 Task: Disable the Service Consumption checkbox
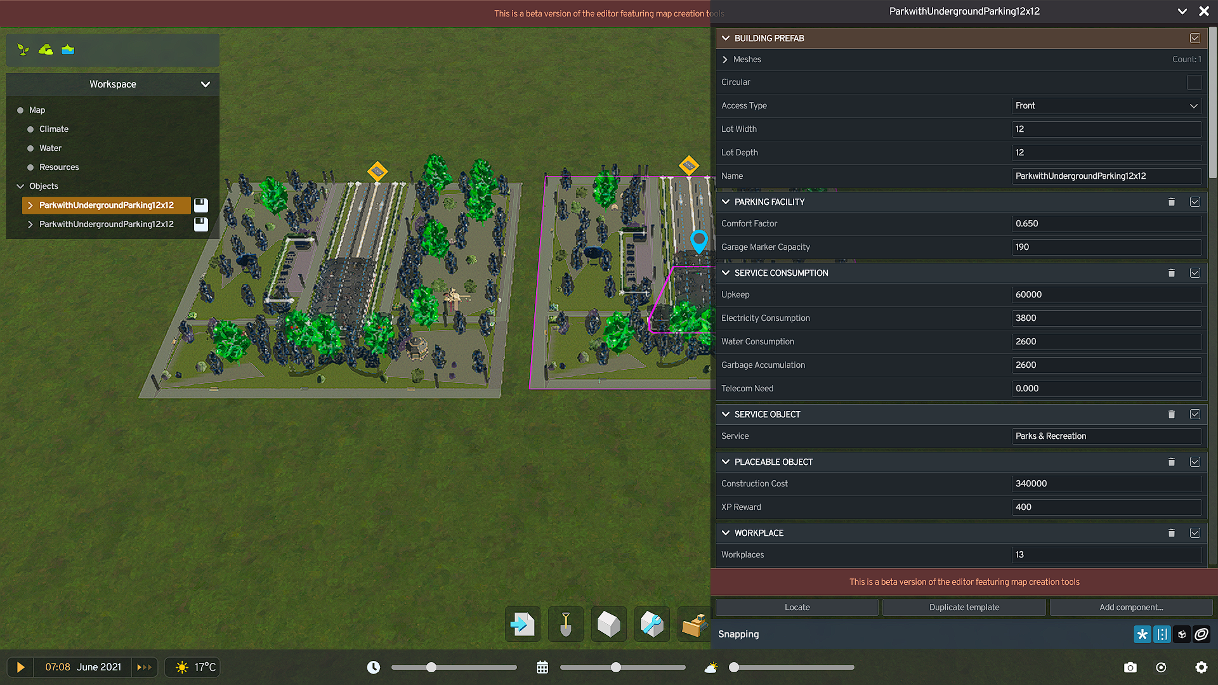point(1195,273)
